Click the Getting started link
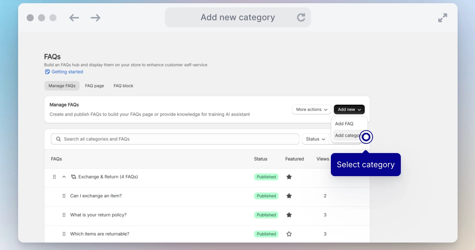Screen dimensions: 475x250 pos(67,72)
